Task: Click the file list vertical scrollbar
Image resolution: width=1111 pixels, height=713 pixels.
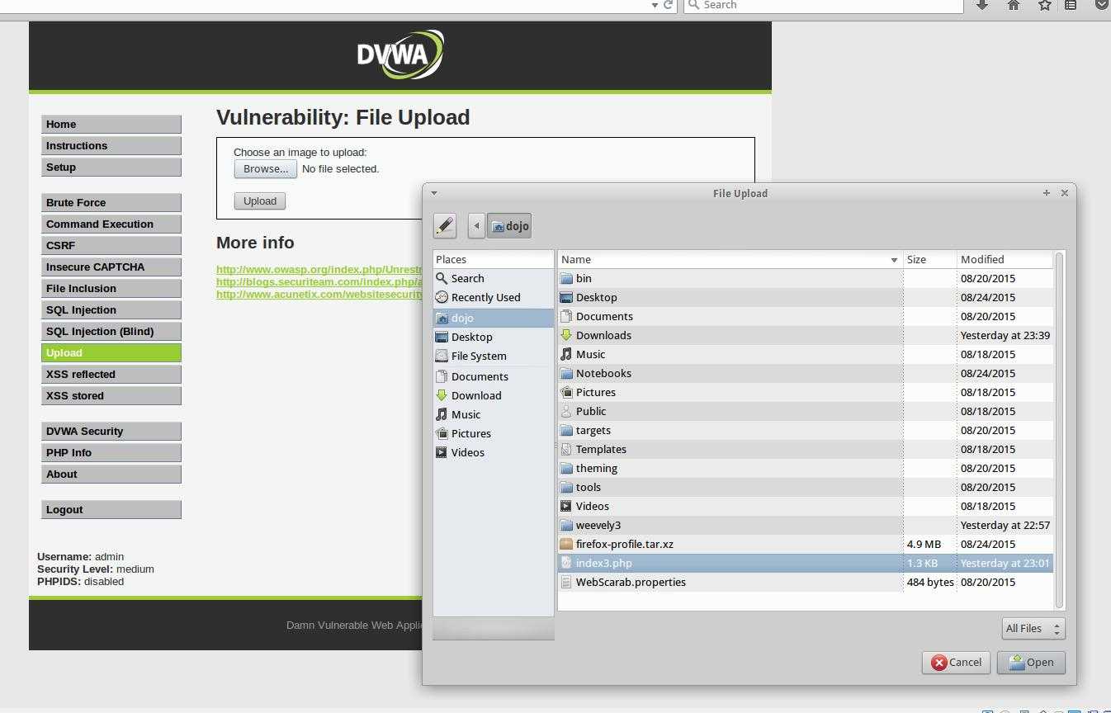Action: (1059, 429)
